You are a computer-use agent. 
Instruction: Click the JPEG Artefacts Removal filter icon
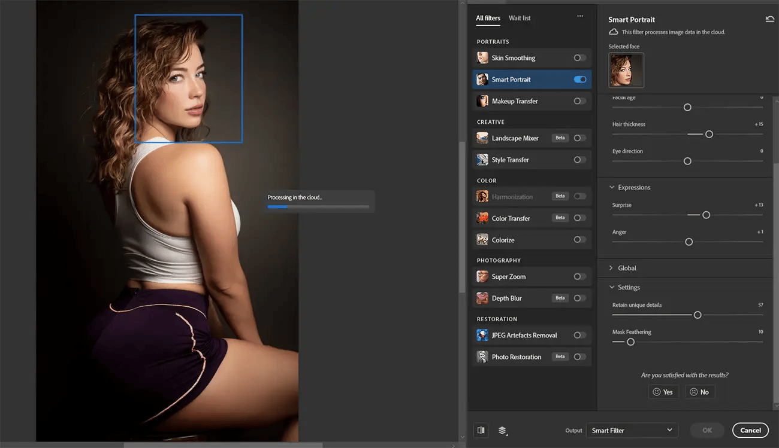pyautogui.click(x=482, y=336)
